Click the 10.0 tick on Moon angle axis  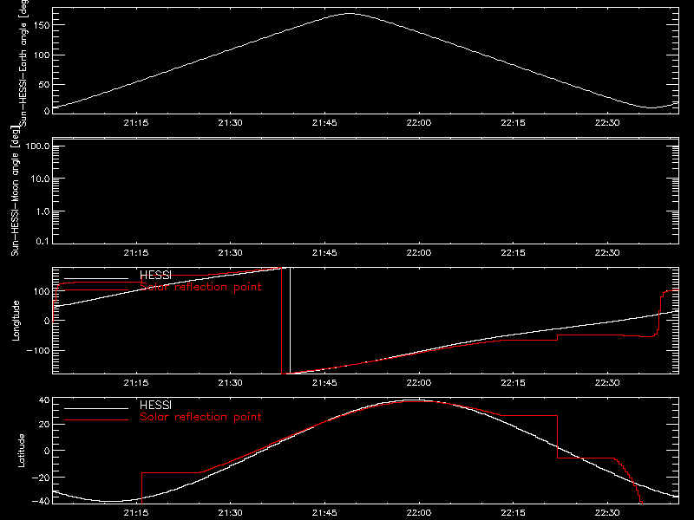click(40, 179)
